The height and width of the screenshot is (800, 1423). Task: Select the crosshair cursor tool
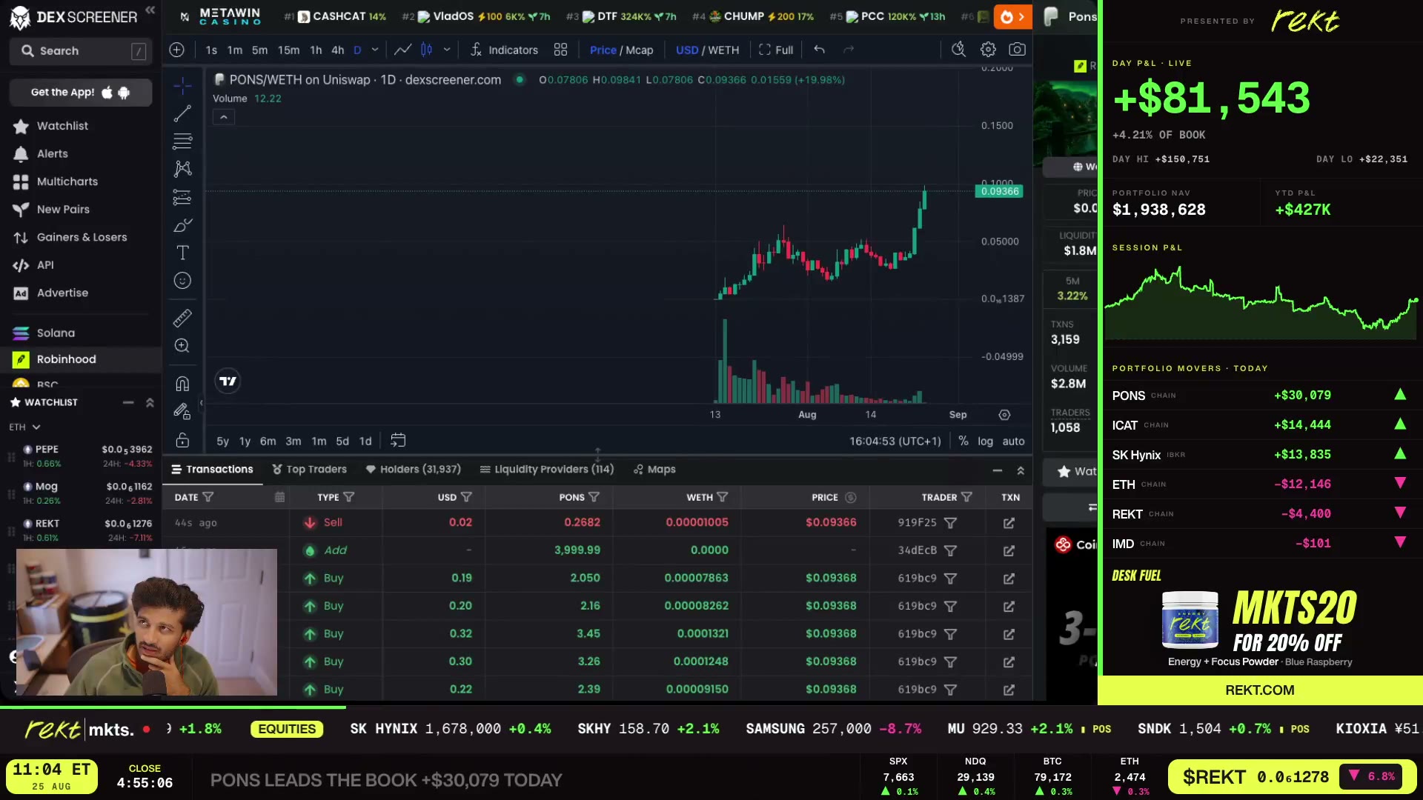tap(182, 86)
